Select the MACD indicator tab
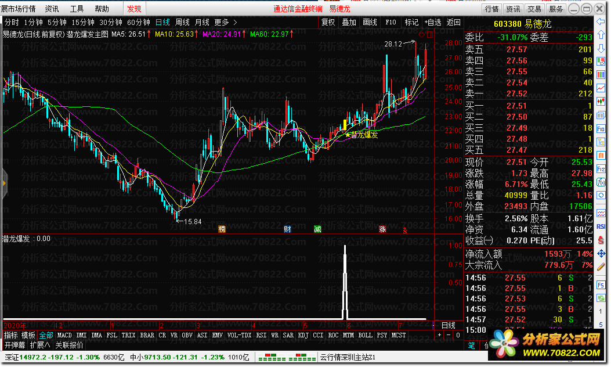Image resolution: width=611 pixels, height=367 pixels. coord(64,335)
